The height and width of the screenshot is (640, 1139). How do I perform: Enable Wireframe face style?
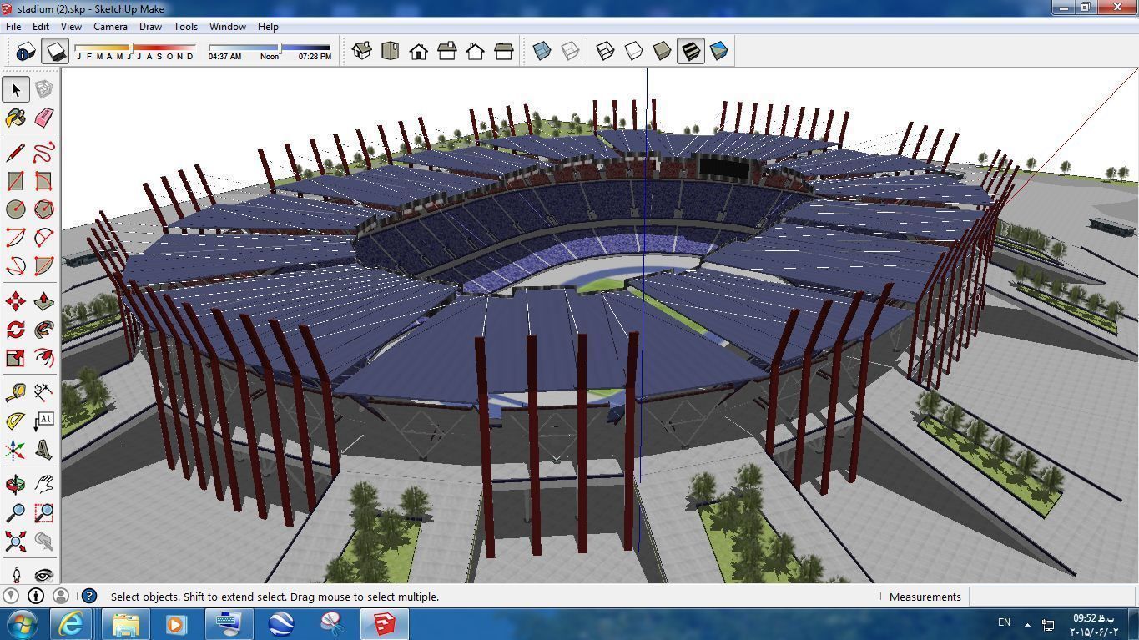(605, 51)
